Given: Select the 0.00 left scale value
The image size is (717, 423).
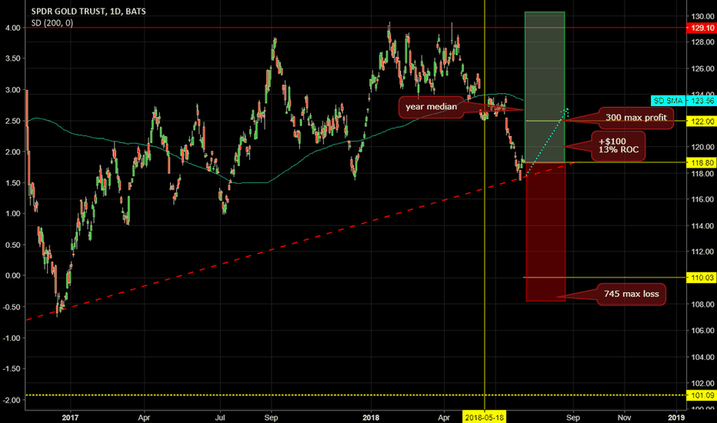Looking at the screenshot, I should (13, 276).
